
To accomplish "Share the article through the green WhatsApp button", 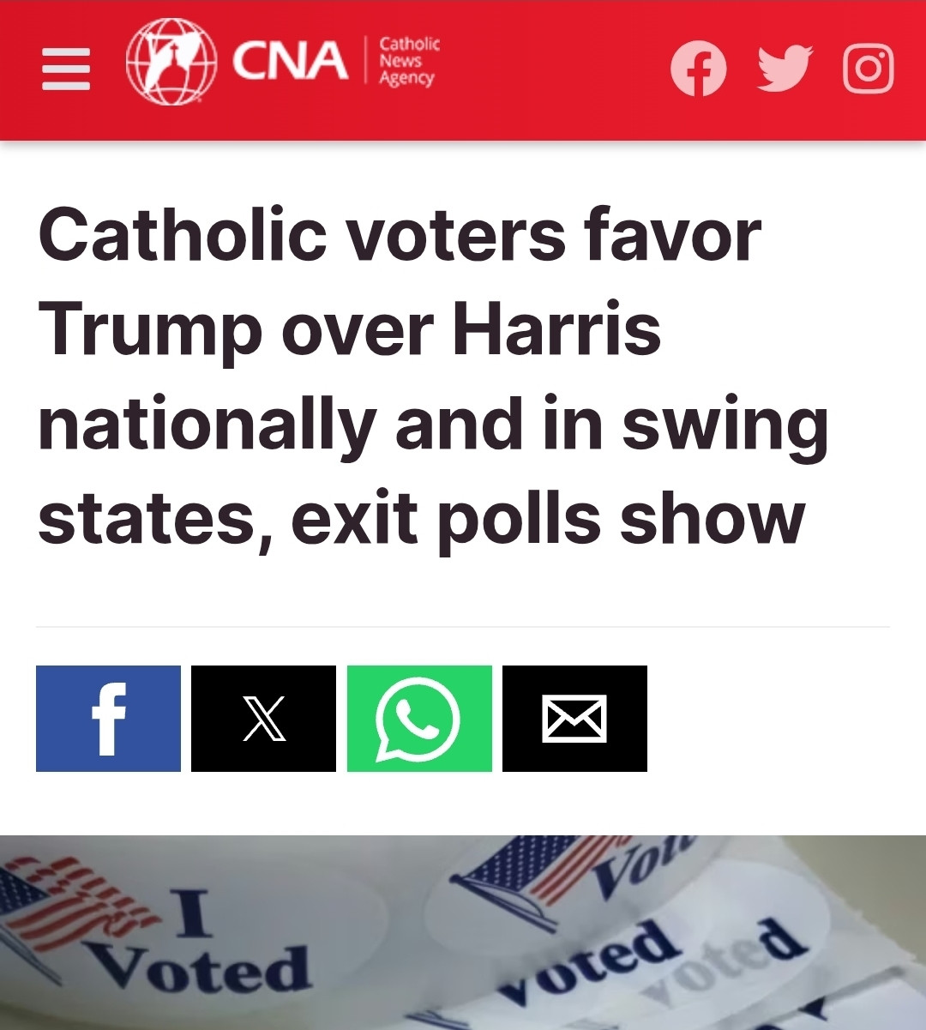I will [x=419, y=719].
